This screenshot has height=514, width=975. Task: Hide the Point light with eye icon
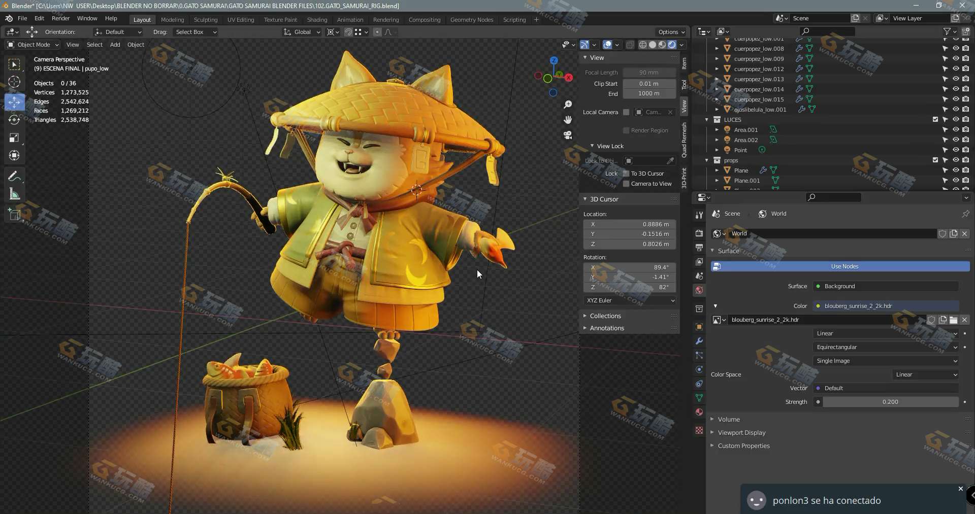pos(956,150)
